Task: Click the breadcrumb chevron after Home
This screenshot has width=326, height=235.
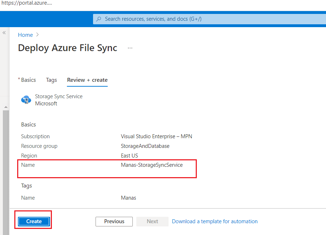Action: (38, 35)
